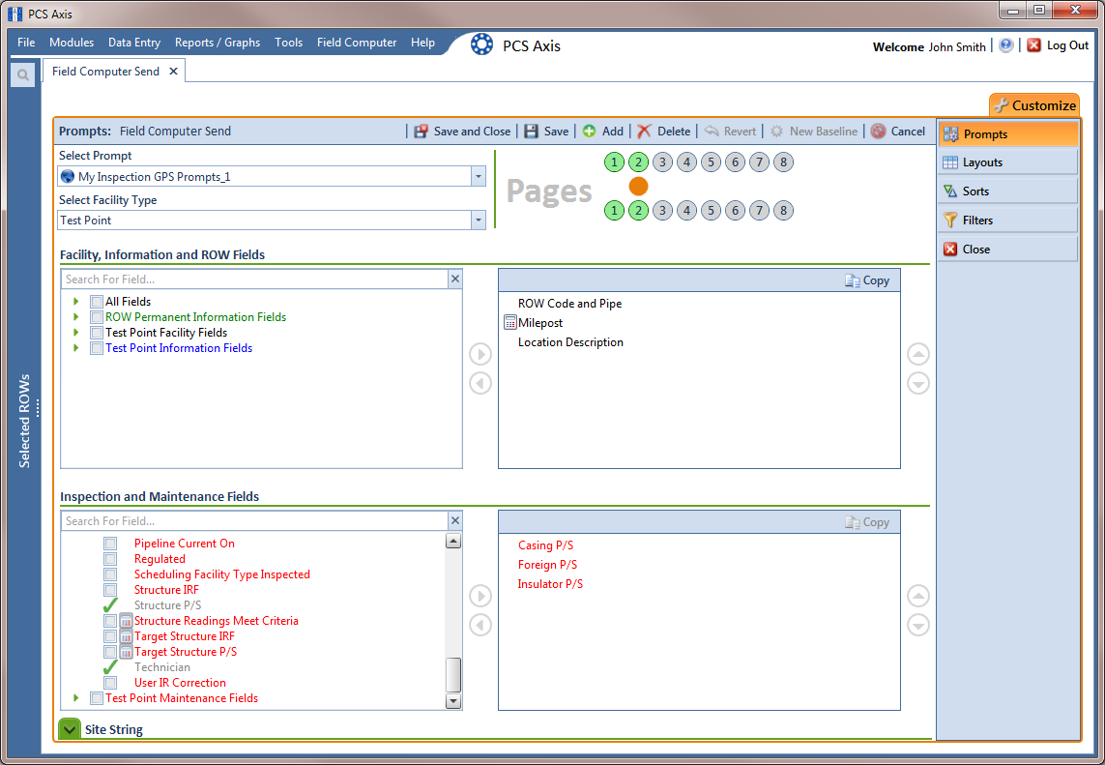Open the Tools menu
This screenshot has height=765, width=1105.
288,43
